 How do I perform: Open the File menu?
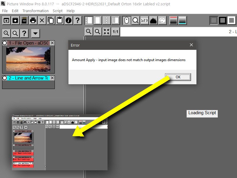[x=5, y=11]
